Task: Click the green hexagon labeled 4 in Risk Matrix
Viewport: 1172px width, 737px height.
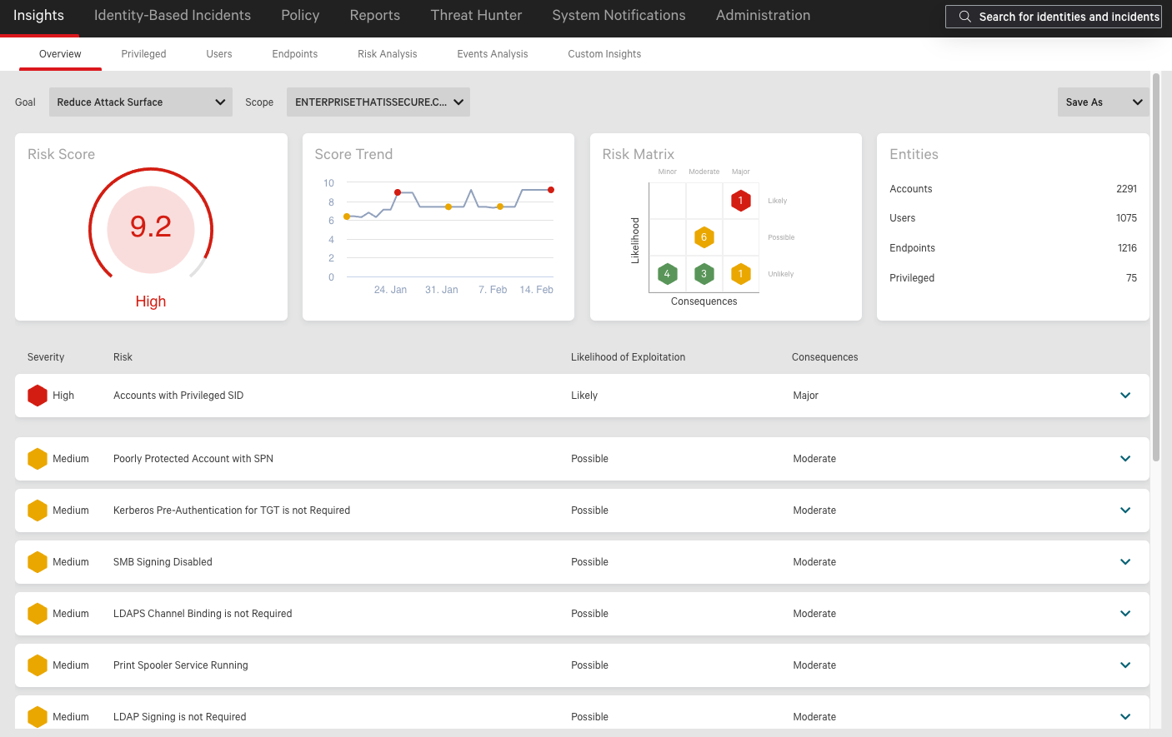Action: pyautogui.click(x=667, y=274)
